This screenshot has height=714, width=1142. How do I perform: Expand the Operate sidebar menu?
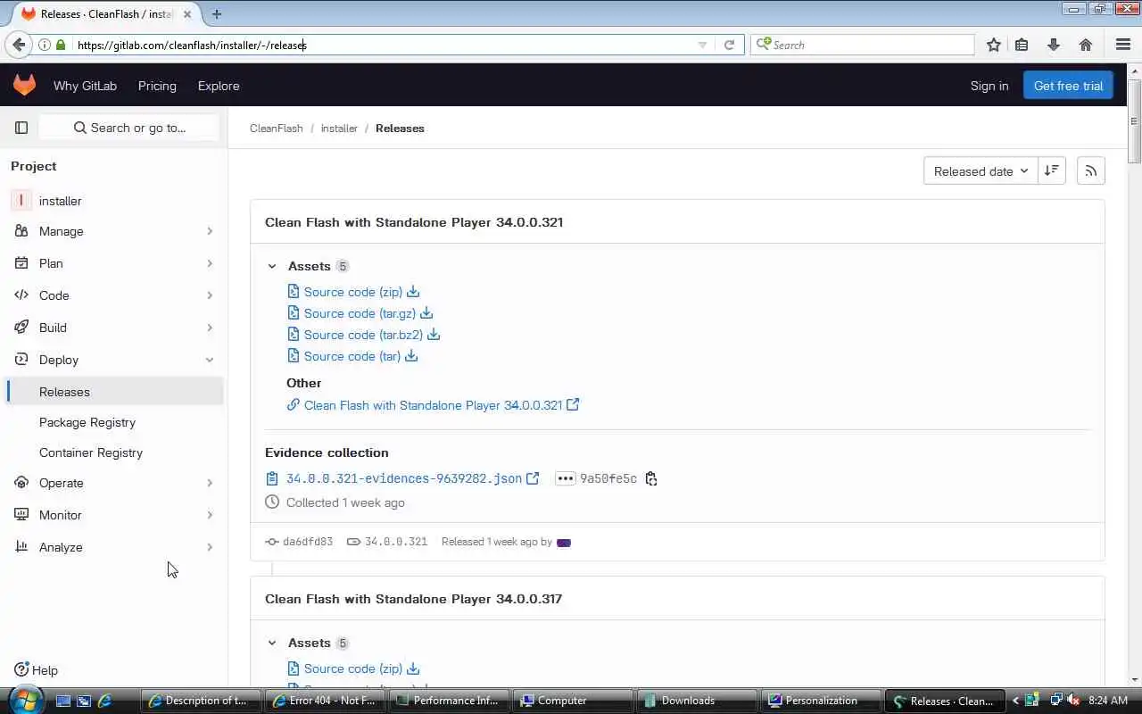(x=114, y=483)
